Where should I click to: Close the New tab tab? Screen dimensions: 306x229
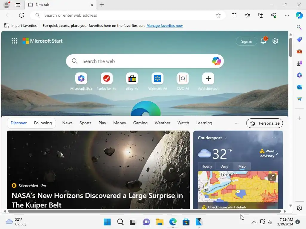[92, 5]
